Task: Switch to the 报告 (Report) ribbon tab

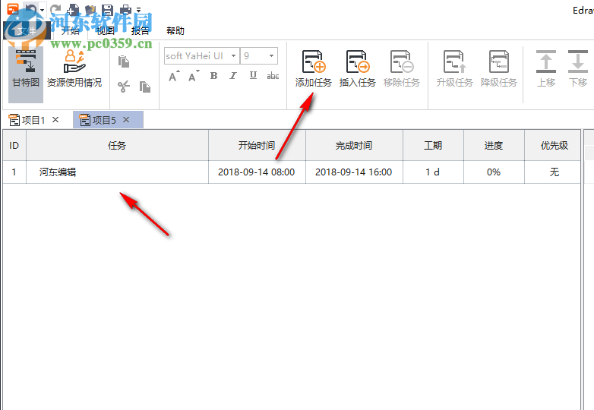Action: pyautogui.click(x=141, y=30)
